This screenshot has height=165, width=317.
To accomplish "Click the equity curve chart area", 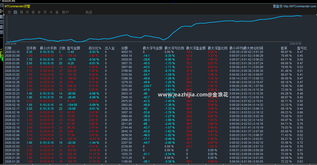I will pyautogui.click(x=155, y=28).
